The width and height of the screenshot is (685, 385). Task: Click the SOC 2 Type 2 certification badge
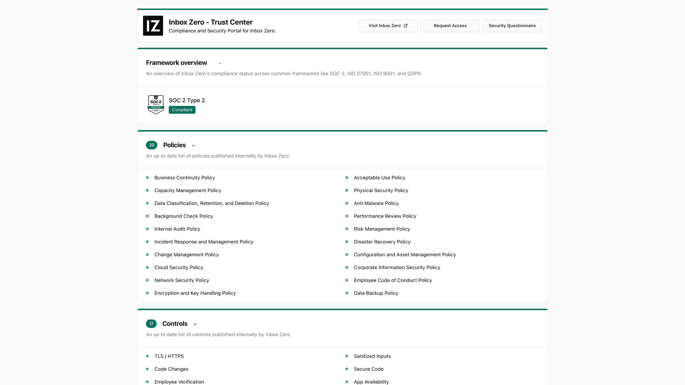(x=155, y=104)
